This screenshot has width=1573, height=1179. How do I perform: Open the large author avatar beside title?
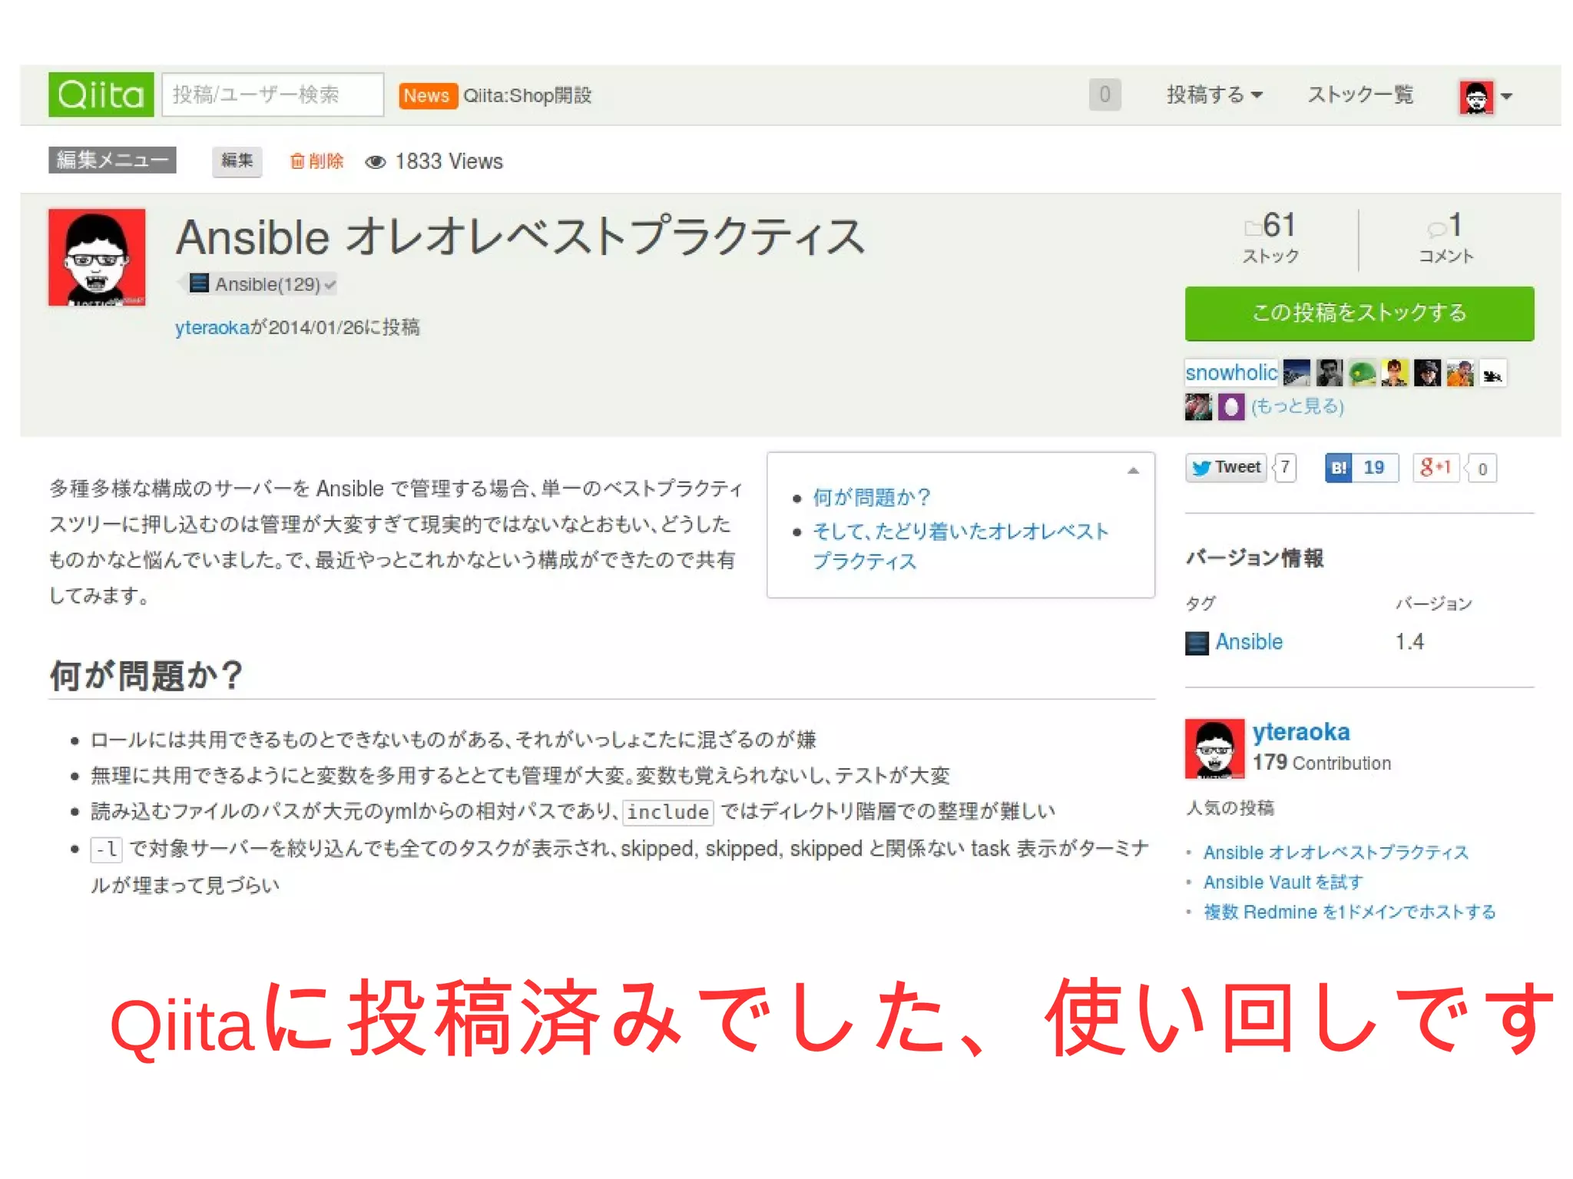(x=97, y=257)
